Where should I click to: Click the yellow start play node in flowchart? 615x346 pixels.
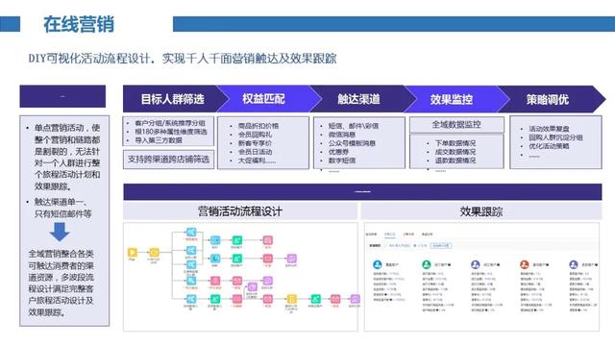[133, 252]
